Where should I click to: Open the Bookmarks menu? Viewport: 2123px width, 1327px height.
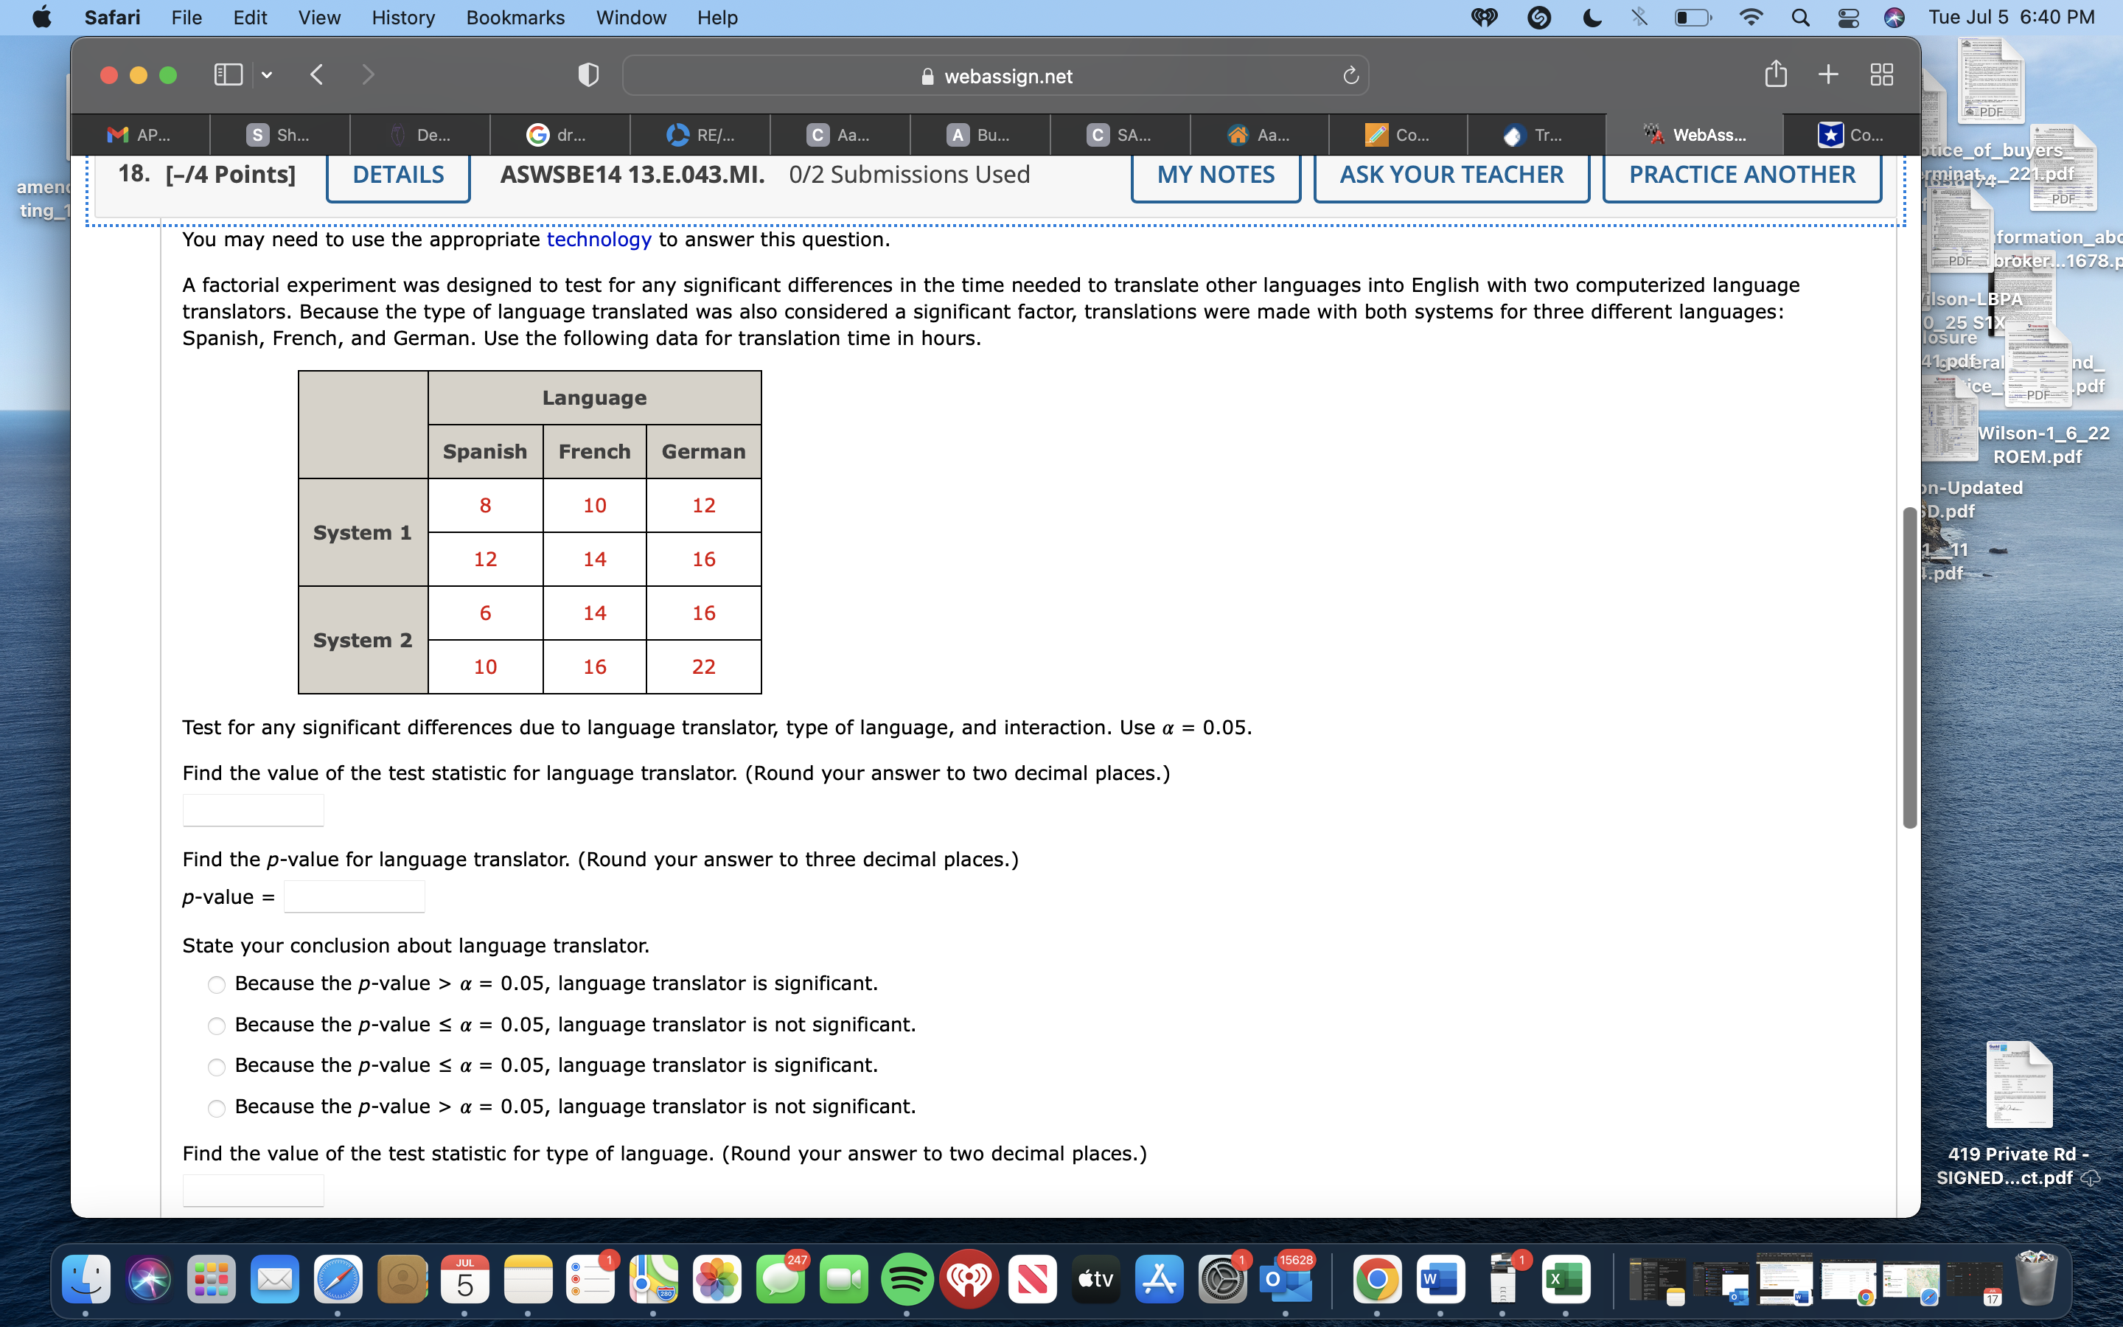pyautogui.click(x=515, y=18)
